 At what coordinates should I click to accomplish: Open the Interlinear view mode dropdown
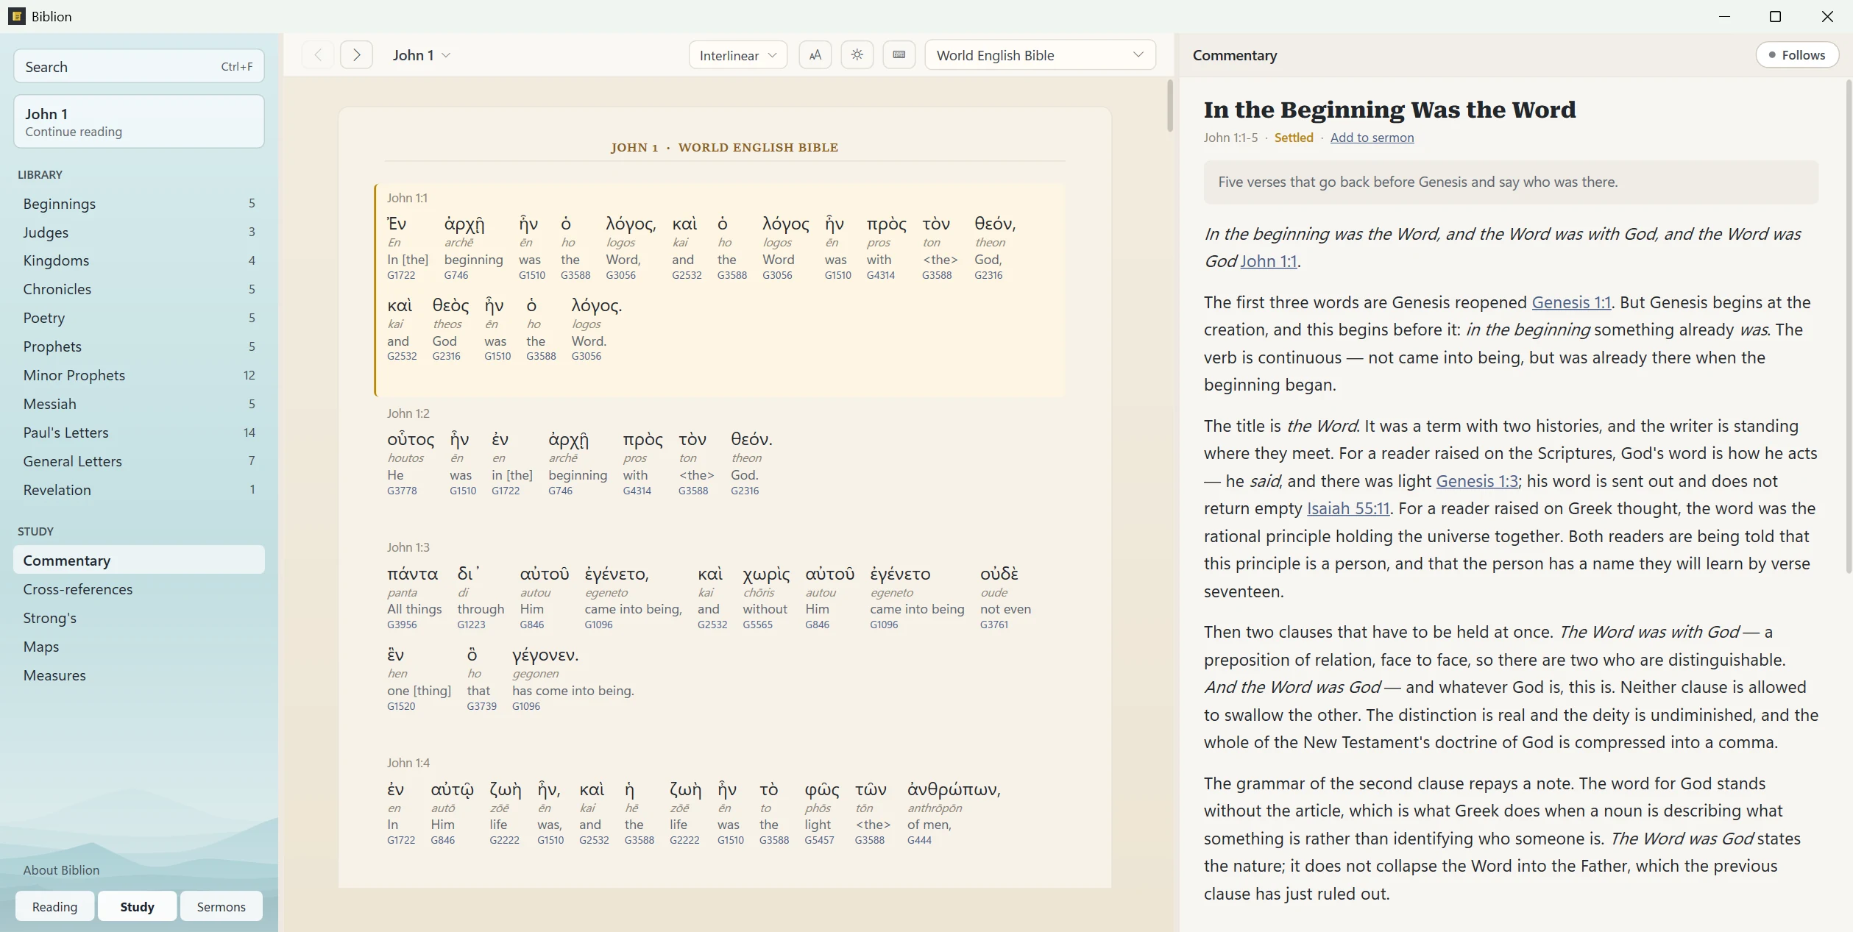coord(737,55)
